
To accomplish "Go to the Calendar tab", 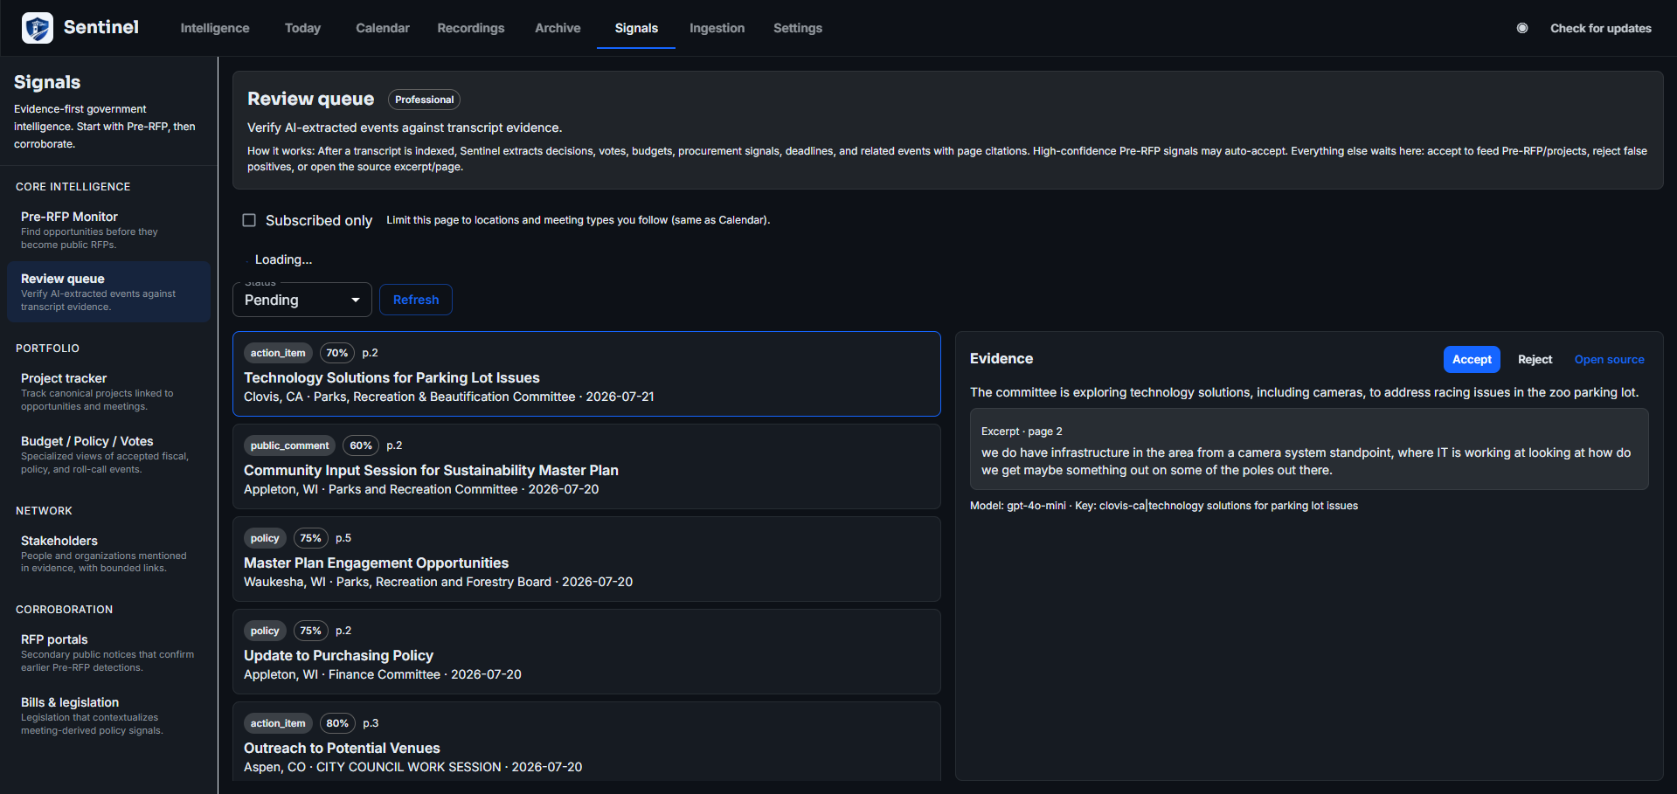I will (x=383, y=28).
